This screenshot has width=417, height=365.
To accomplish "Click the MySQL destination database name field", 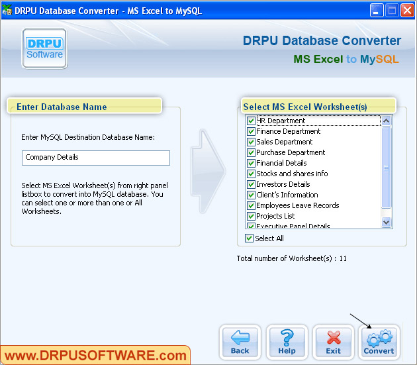I will click(96, 158).
